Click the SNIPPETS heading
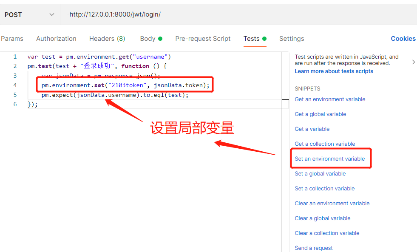This screenshot has height=252, width=417. pos(307,88)
